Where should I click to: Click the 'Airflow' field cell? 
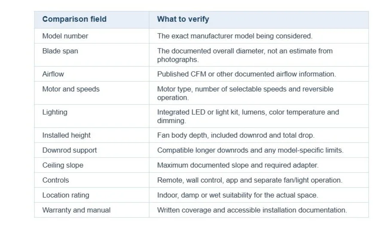point(91,74)
